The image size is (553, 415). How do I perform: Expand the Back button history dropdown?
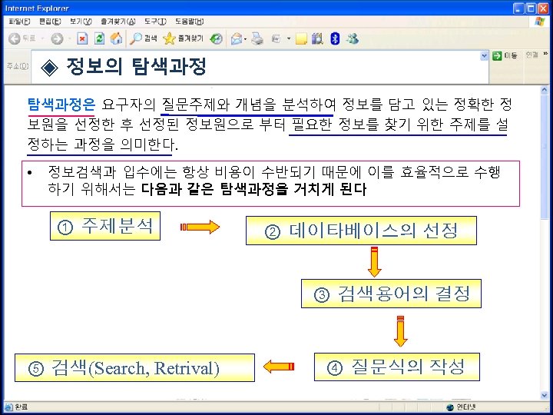pos(42,38)
